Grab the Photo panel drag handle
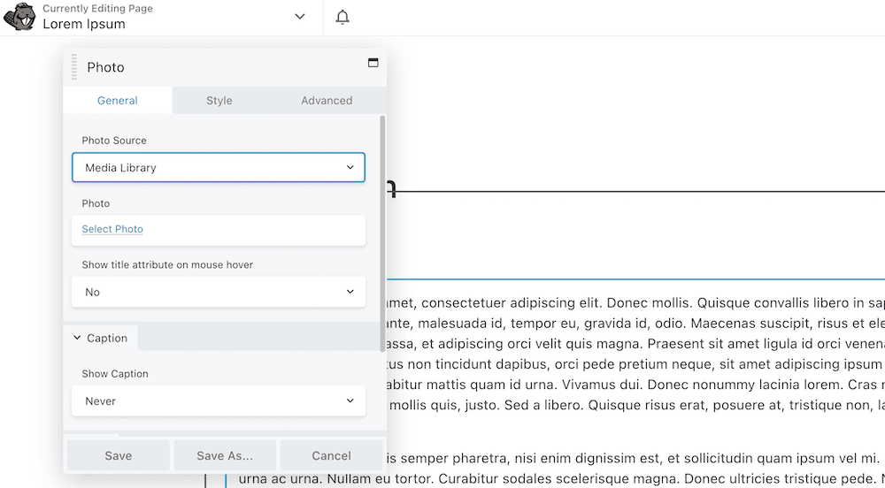The width and height of the screenshot is (885, 488). coord(74,67)
